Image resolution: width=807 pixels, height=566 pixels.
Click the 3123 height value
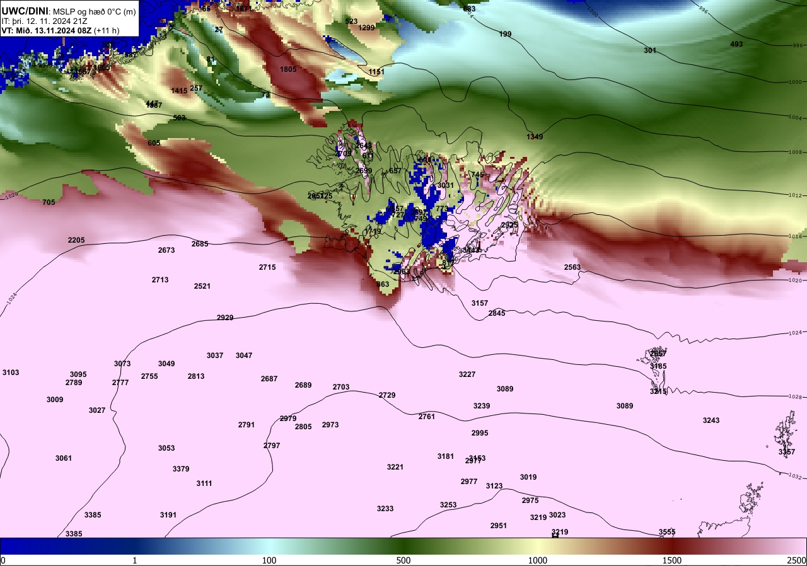494,486
